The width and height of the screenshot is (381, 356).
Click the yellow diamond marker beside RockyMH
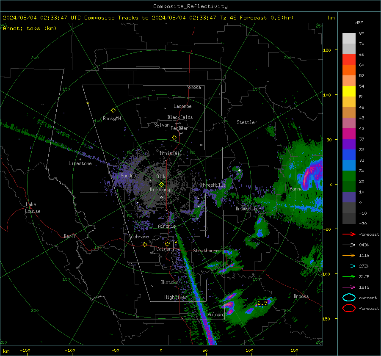[x=113, y=110]
